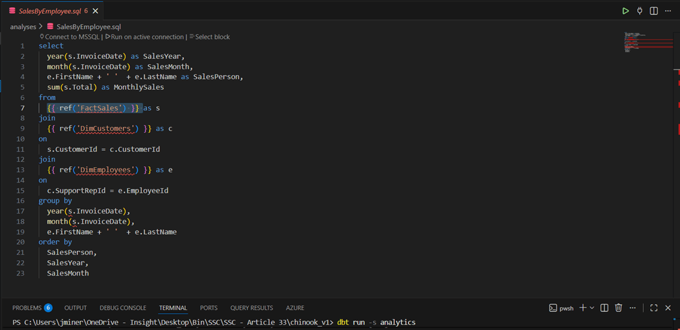The height and width of the screenshot is (330, 680).
Task: Switch to TERMINAL tab
Action: (173, 308)
